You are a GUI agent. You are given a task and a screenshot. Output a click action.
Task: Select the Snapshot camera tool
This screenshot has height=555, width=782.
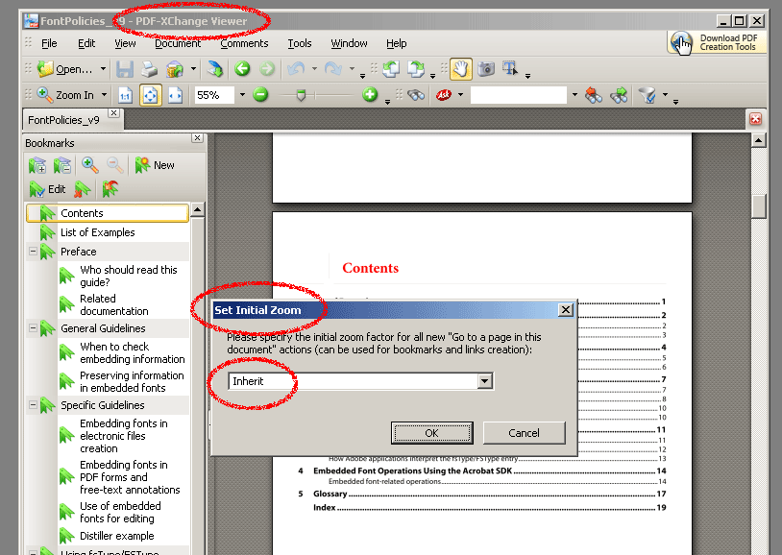[x=486, y=69]
